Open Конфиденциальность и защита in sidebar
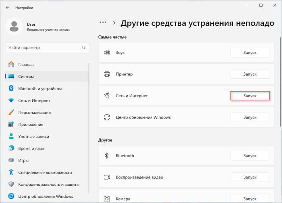Image resolution: width=282 pixels, height=203 pixels. [47, 185]
